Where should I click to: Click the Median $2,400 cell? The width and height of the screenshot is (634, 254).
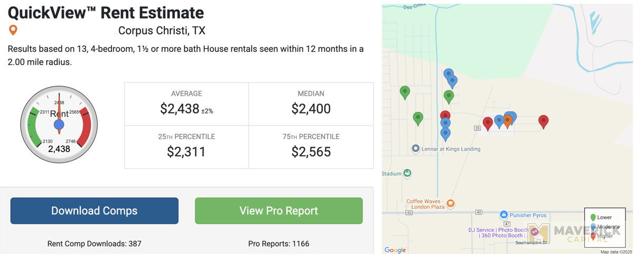[311, 104]
